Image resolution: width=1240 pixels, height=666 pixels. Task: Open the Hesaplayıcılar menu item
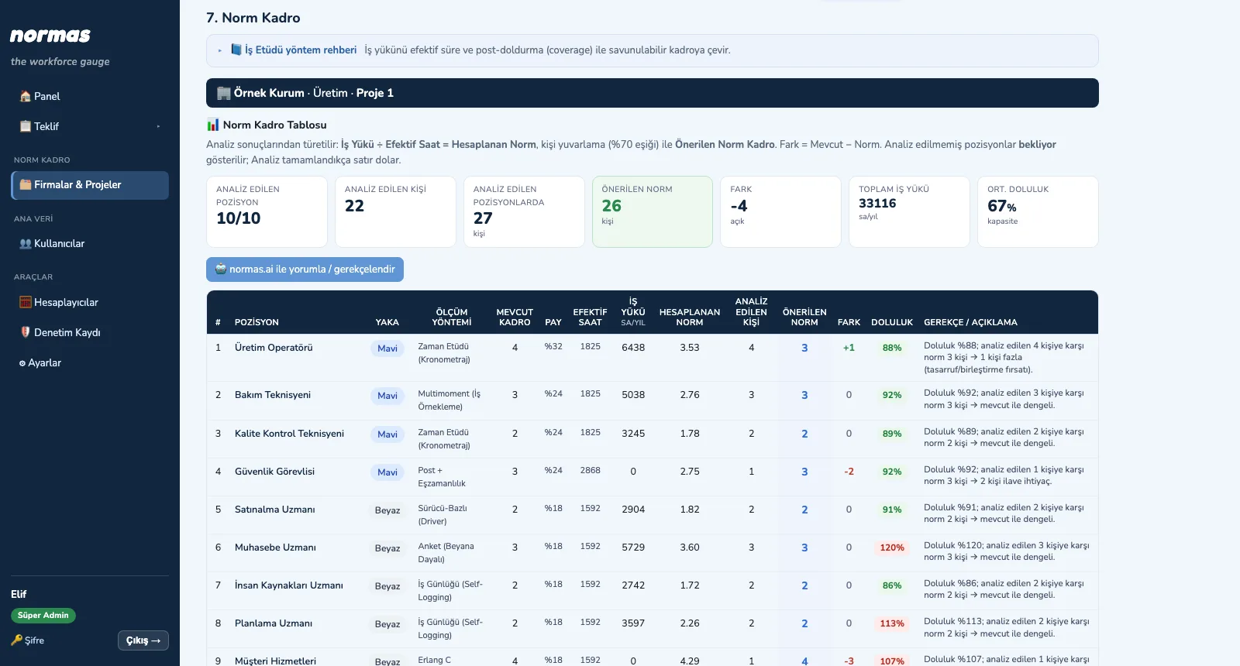click(x=90, y=303)
